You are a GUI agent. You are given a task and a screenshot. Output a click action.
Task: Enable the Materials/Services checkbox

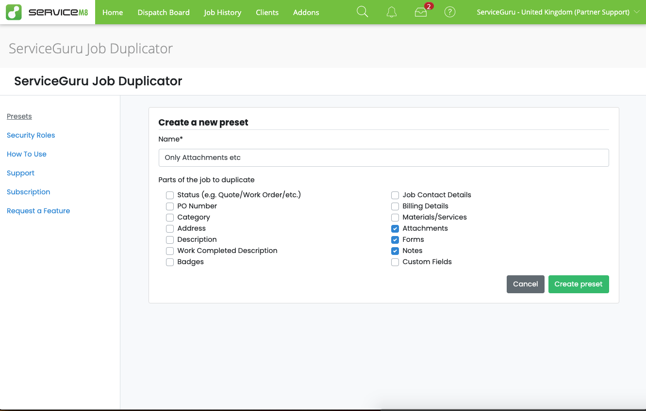pos(395,218)
